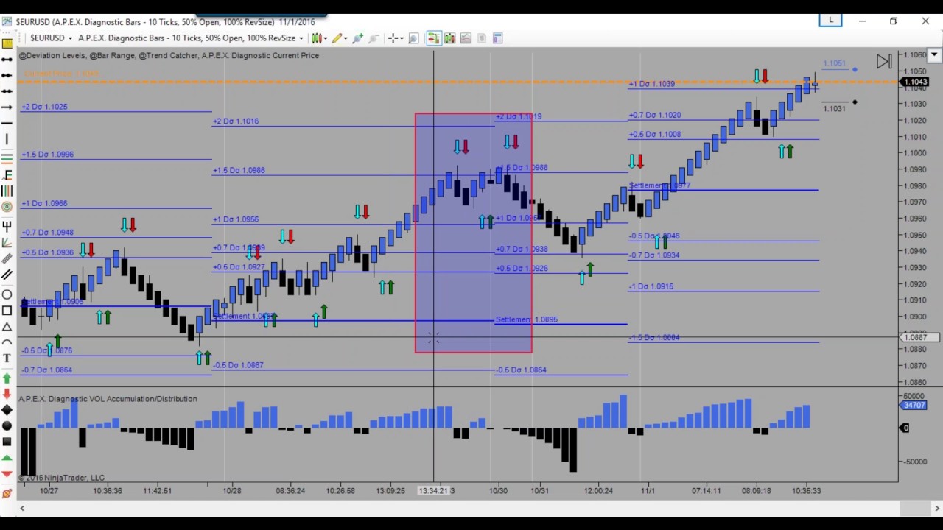Select the green Arrow Up marker tool
The image size is (943, 530).
click(x=7, y=378)
